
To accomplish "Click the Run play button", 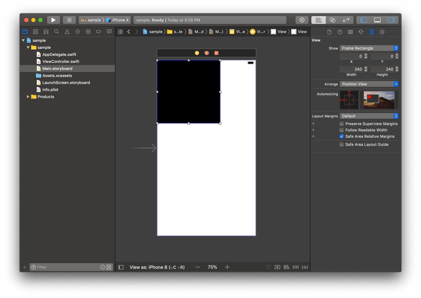I will coord(53,20).
